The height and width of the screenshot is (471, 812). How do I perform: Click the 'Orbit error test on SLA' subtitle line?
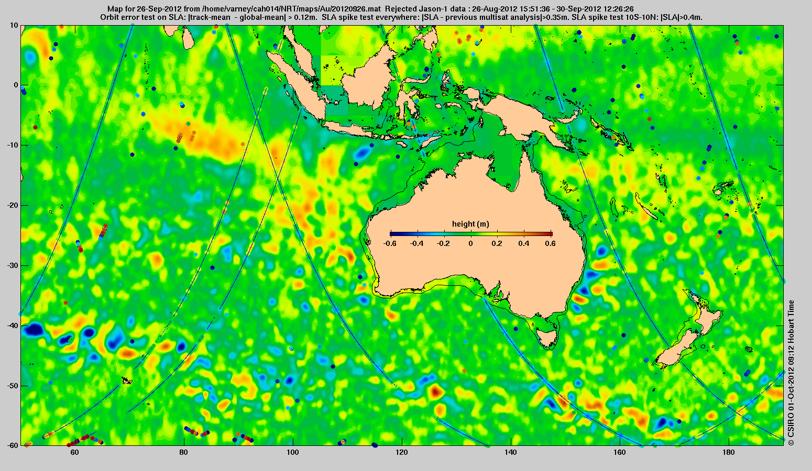tap(401, 17)
